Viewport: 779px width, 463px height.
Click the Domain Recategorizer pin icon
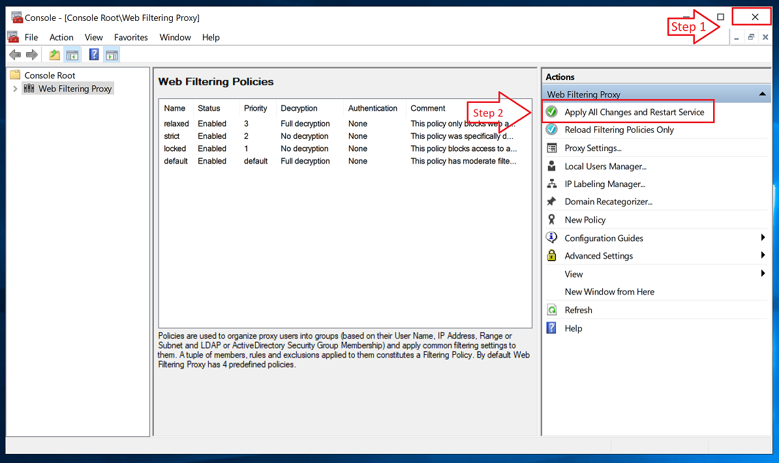(x=551, y=201)
